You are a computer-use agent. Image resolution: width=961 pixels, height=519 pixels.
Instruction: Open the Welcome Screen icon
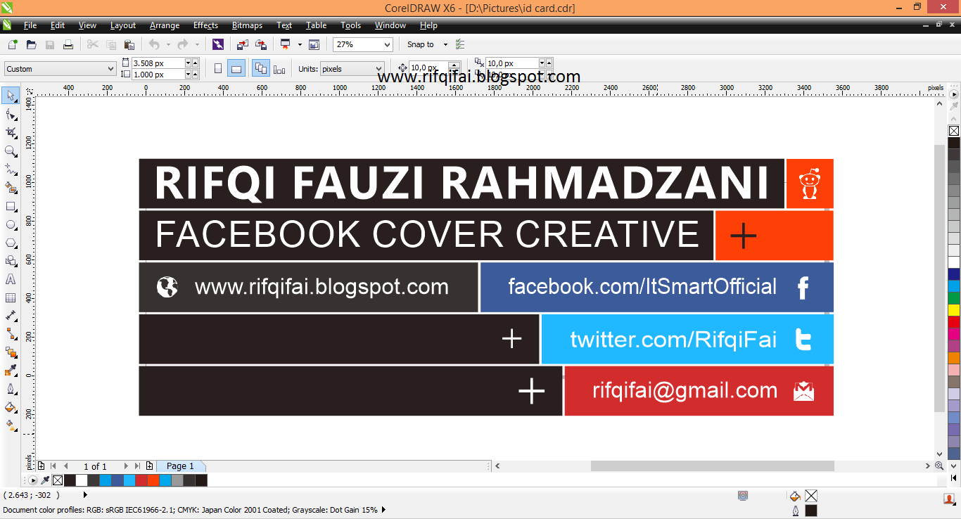coord(314,44)
